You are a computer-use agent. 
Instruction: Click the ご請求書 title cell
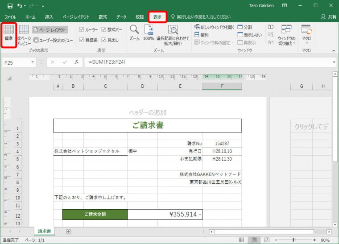pyautogui.click(x=148, y=125)
